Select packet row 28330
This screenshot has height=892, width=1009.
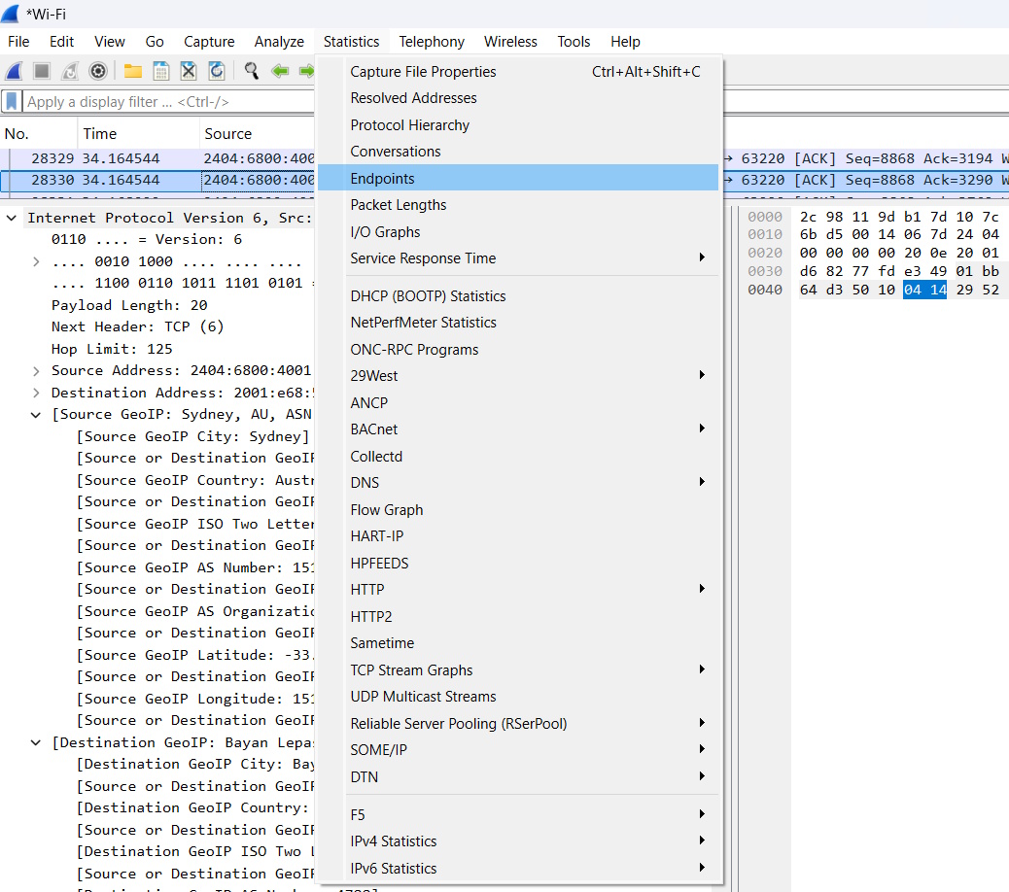tap(157, 180)
